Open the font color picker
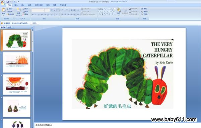Screen dimensions: 201x128 [x=57, y=15]
